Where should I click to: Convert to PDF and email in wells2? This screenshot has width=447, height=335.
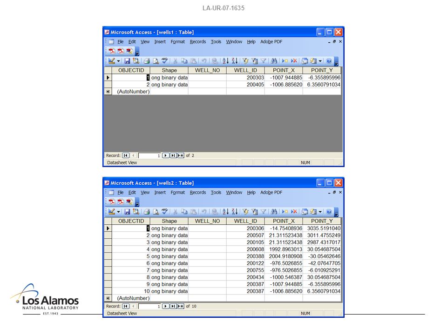(x=121, y=201)
